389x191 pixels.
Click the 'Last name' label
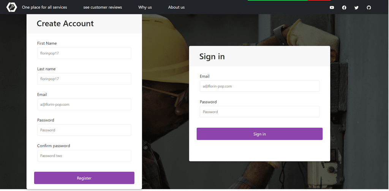click(x=46, y=69)
